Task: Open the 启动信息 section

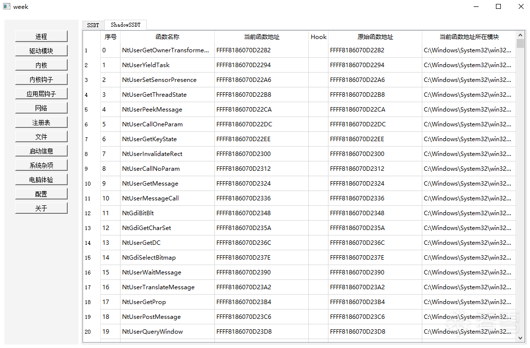Action: click(41, 151)
